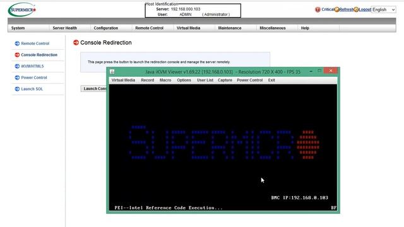Click arrow icon beside Remote Control sidebar item
This screenshot has width=404, height=227.
click(x=17, y=44)
